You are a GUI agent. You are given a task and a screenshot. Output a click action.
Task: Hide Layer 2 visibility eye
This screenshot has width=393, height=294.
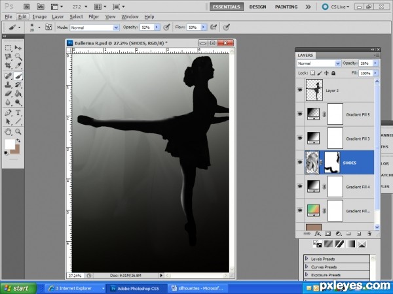click(300, 90)
